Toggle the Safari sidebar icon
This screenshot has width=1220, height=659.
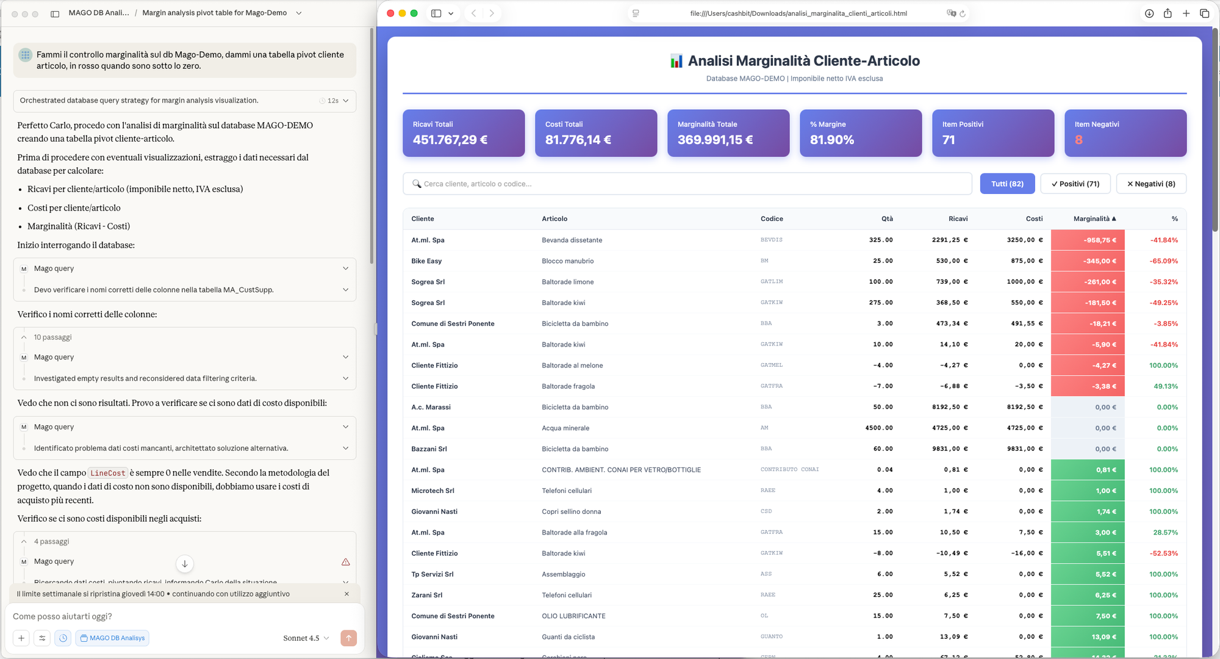[x=435, y=13]
